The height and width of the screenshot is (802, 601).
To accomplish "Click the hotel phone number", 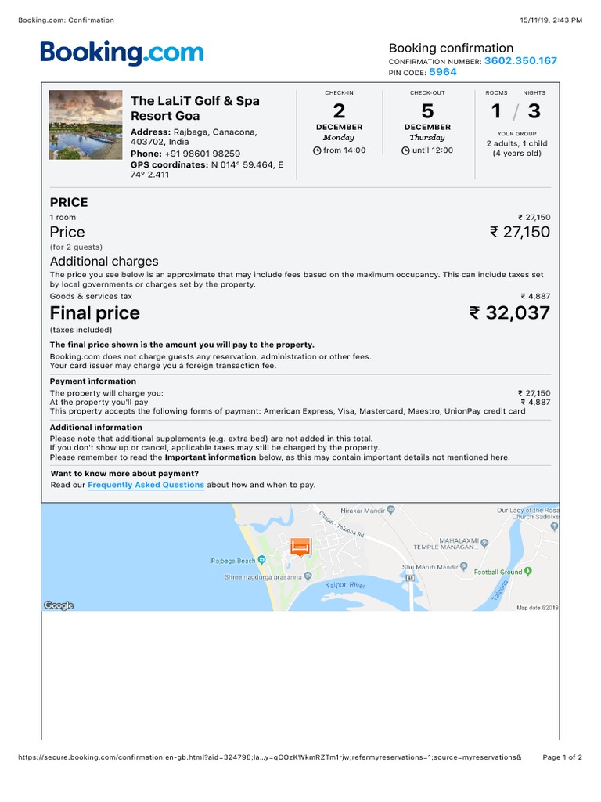I will 202,154.
